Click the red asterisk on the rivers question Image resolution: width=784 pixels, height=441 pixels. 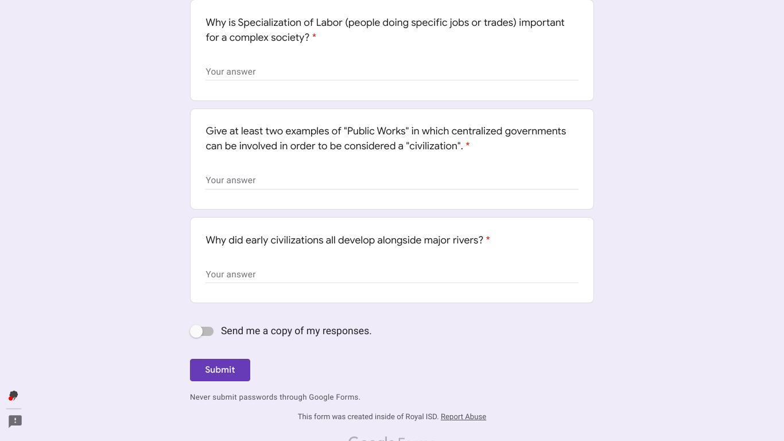pyautogui.click(x=488, y=241)
